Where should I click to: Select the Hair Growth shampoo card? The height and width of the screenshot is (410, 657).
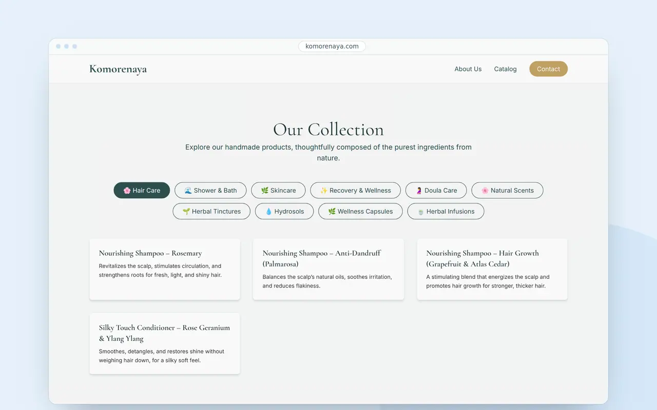point(492,269)
